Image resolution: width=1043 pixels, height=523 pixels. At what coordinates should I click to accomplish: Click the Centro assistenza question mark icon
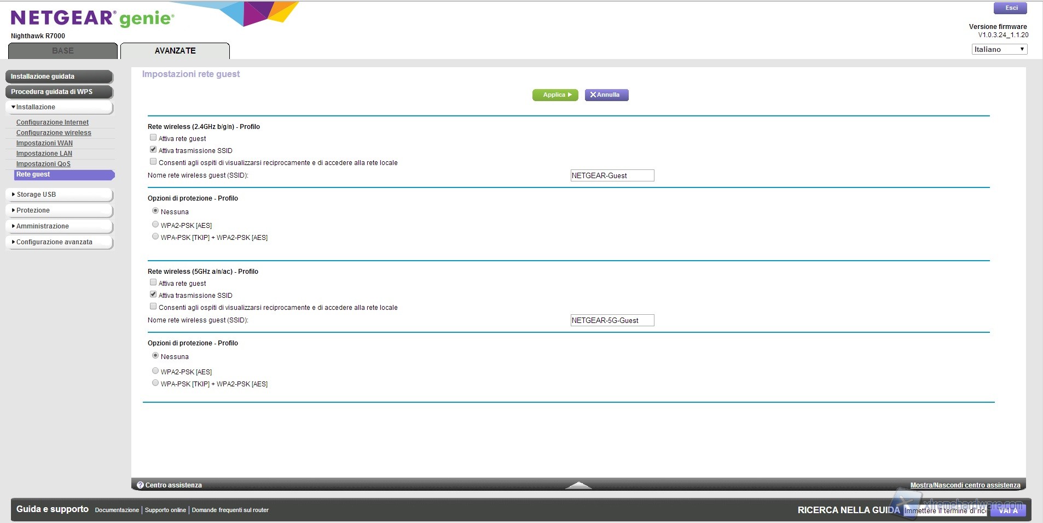[x=140, y=485]
